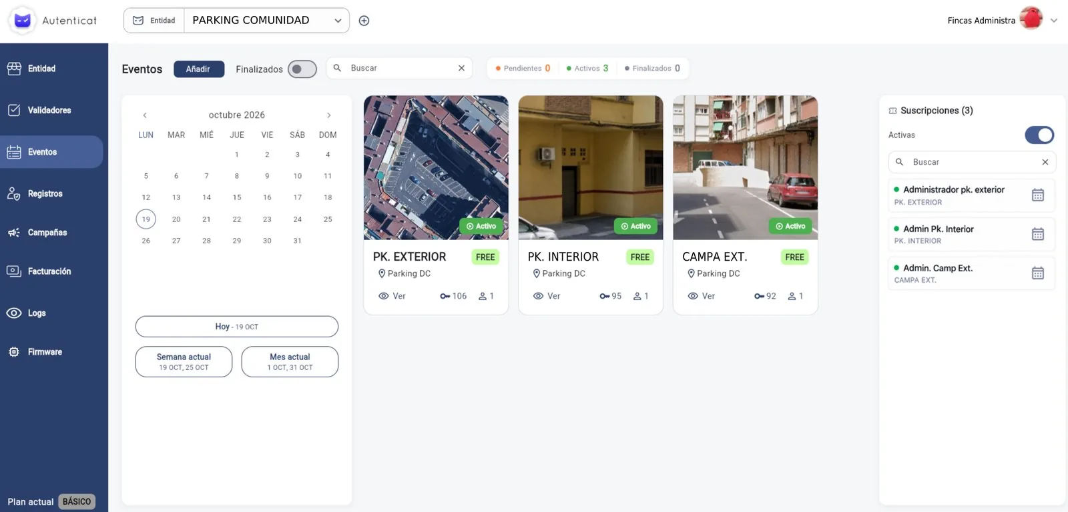Image resolution: width=1068 pixels, height=512 pixels.
Task: Clear the Suscripciones search field
Action: [1045, 162]
